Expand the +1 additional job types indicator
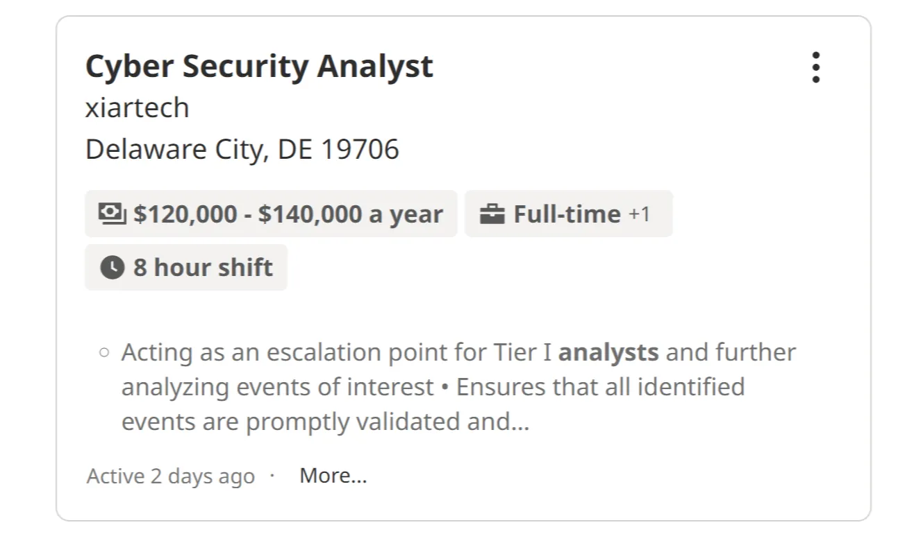905x534 pixels. point(639,214)
